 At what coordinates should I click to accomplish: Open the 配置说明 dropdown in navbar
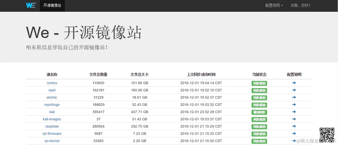[x=274, y=5]
